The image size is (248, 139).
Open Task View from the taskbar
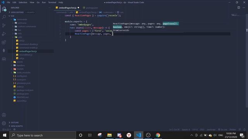(x=90, y=135)
